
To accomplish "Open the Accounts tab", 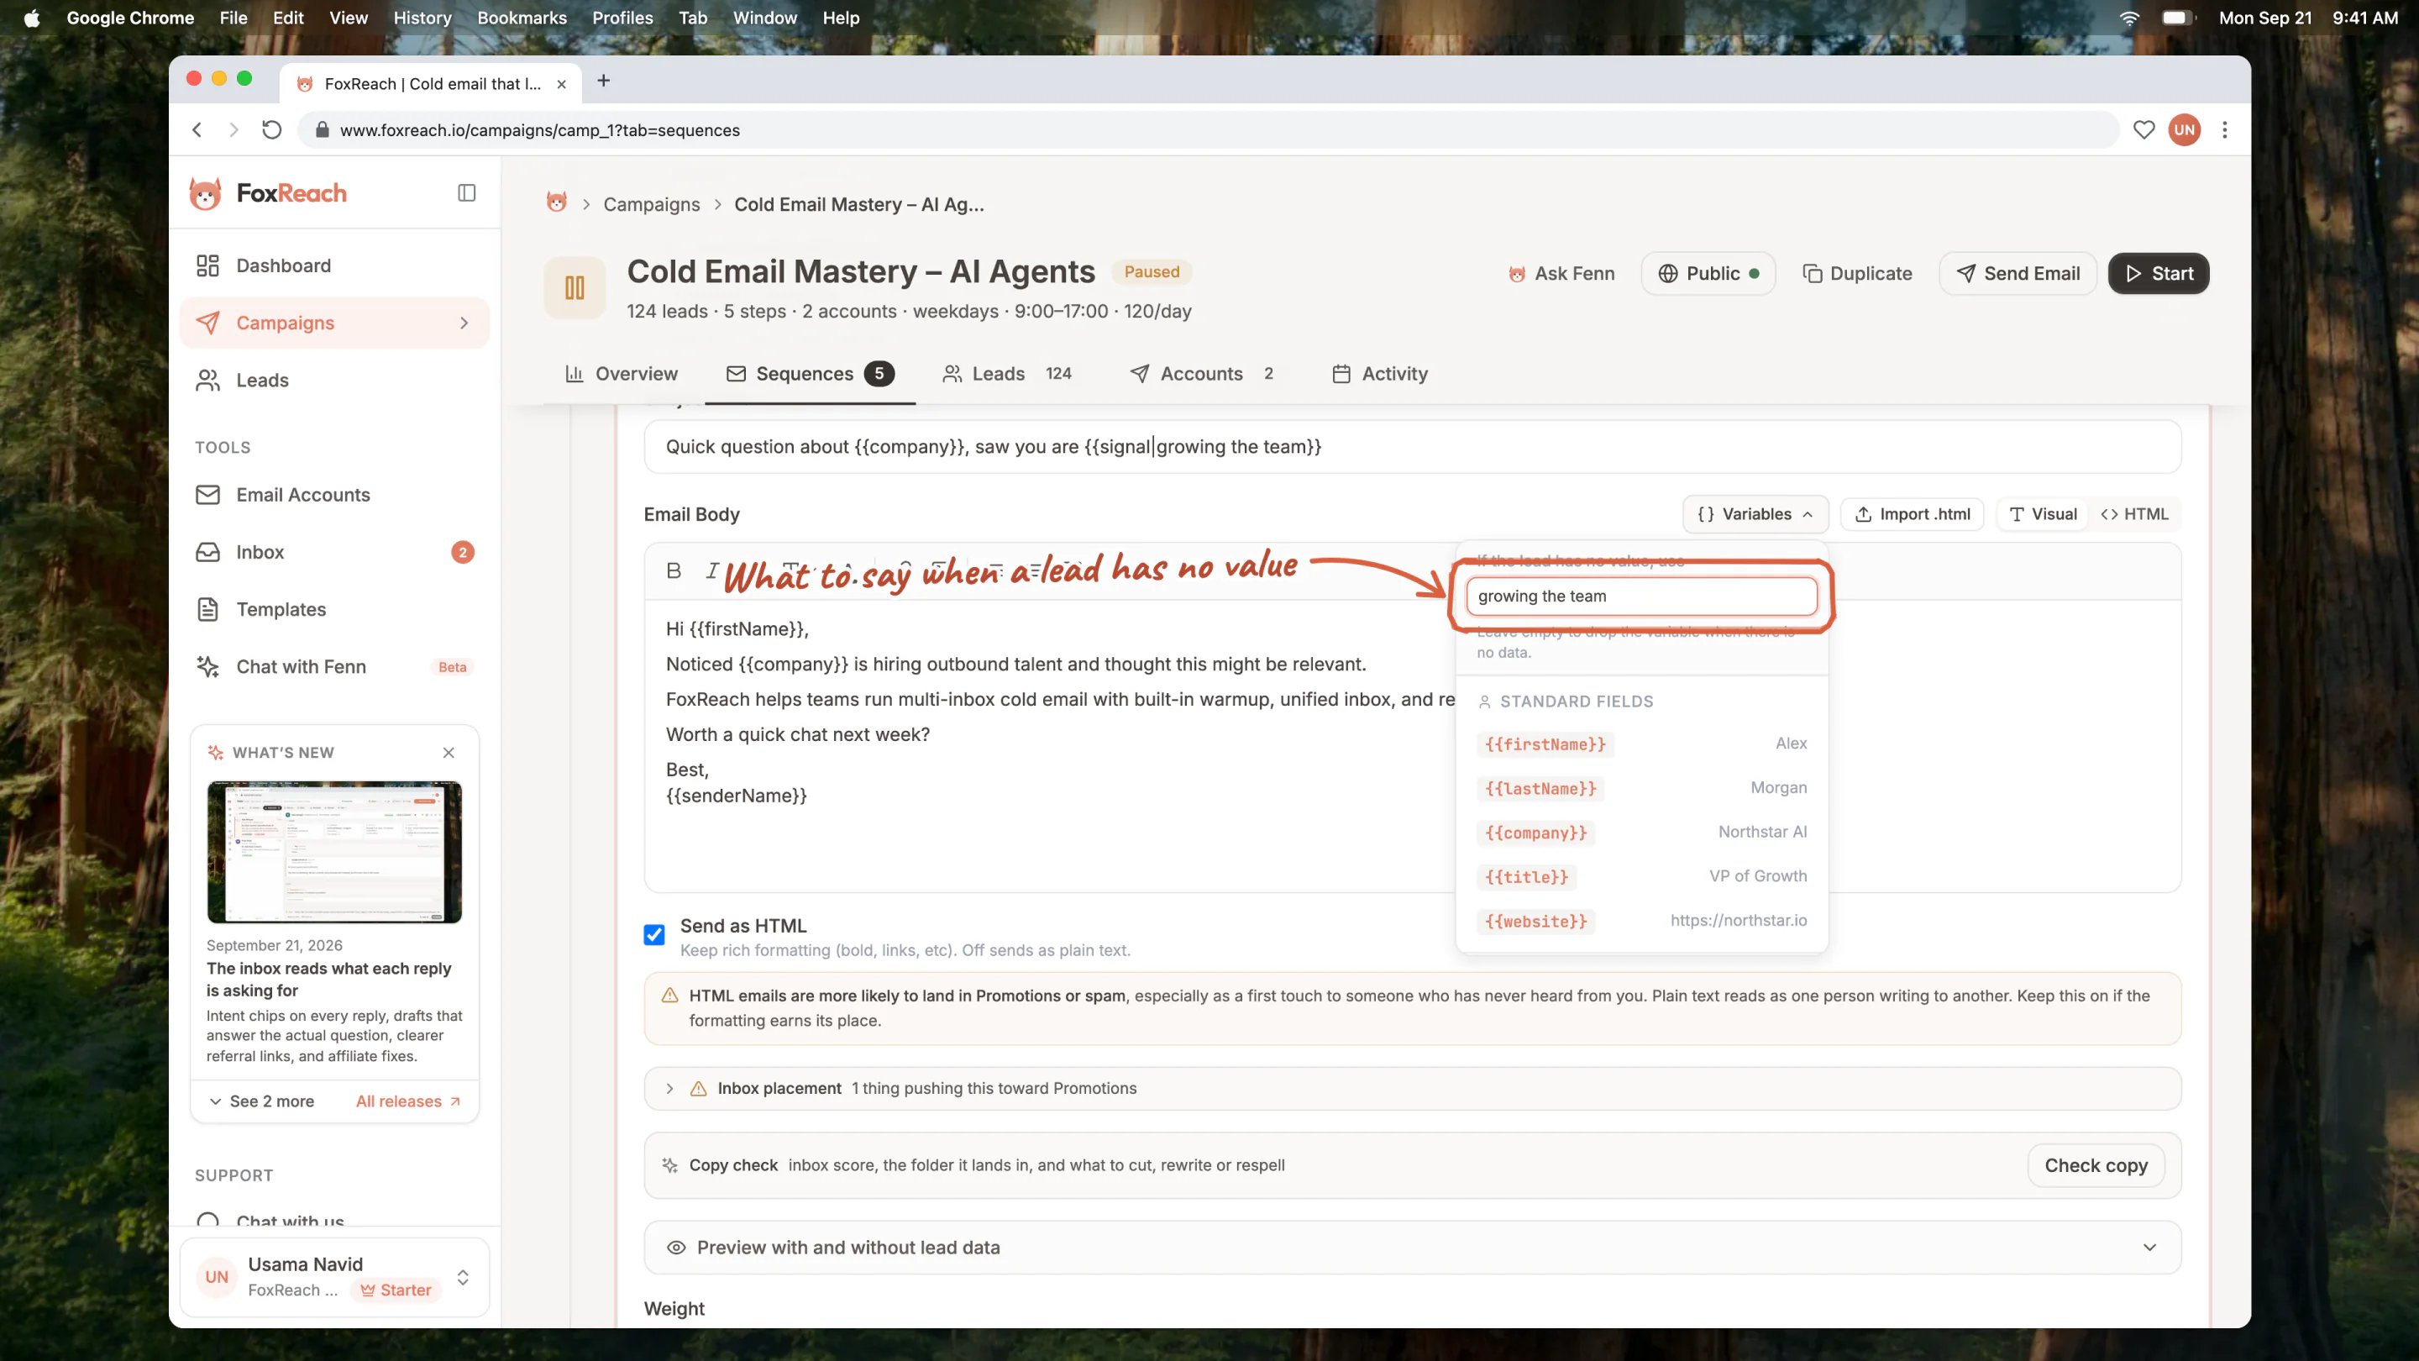I will [x=1202, y=374].
